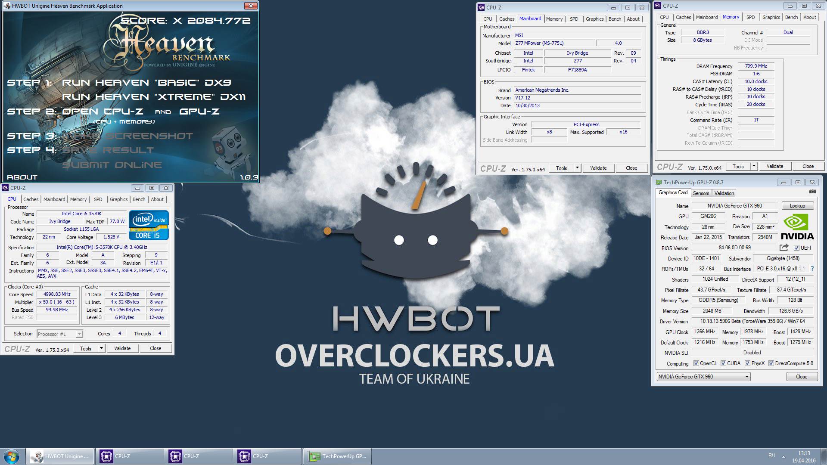The width and height of the screenshot is (827, 465).
Task: Switch to Memory tab in CPU-Z CPU window
Action: click(x=78, y=199)
